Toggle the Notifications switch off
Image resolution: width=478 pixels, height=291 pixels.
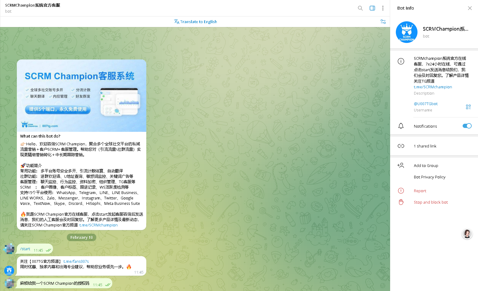coord(467,126)
